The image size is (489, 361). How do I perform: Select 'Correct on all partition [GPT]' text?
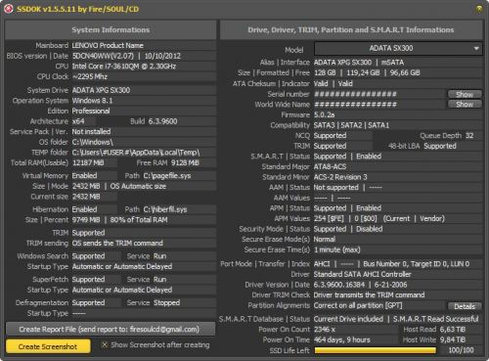tap(358, 305)
